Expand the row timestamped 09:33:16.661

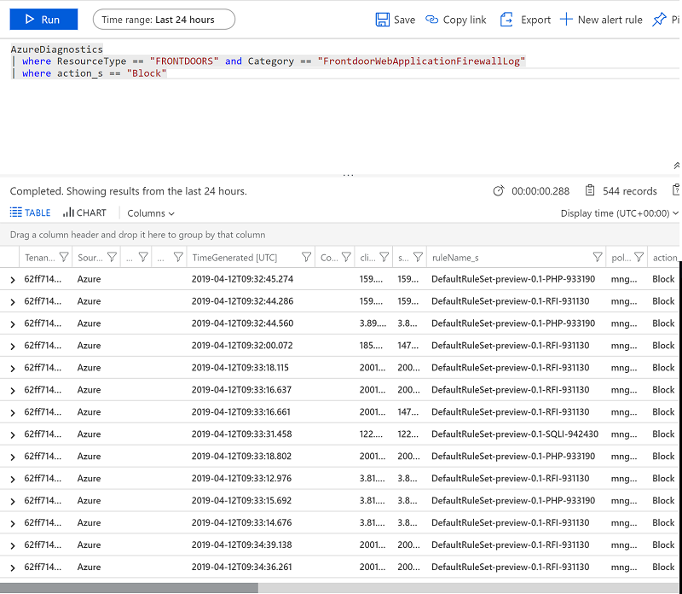tap(13, 413)
